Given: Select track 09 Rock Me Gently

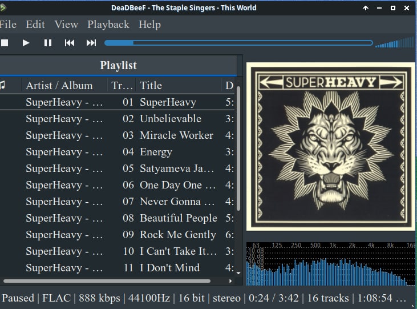Looking at the screenshot, I should coord(118,234).
